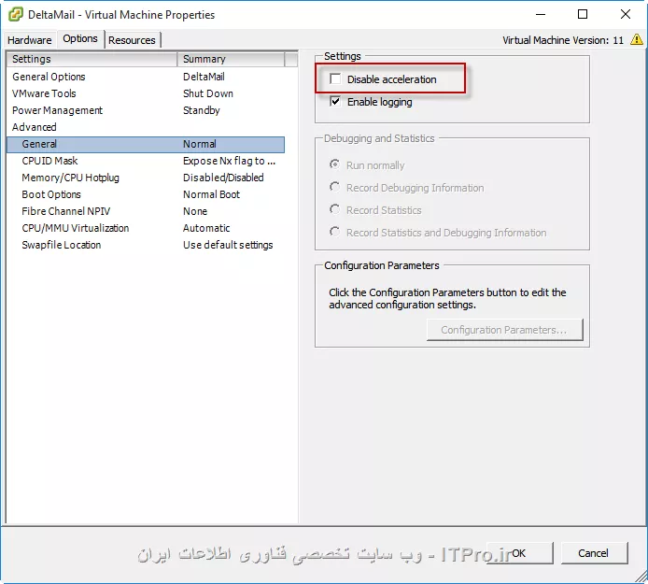Select General Options in settings list

(146, 77)
